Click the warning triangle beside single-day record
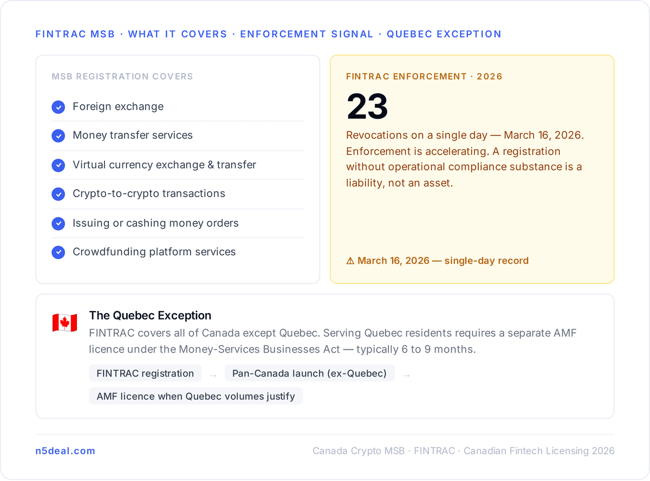 (x=350, y=261)
